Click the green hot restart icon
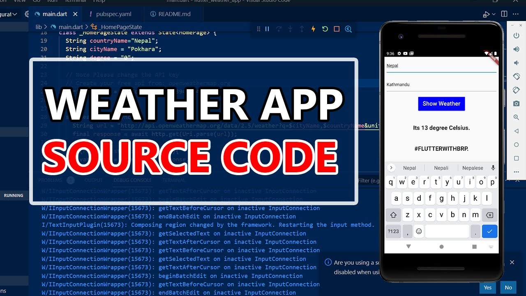 click(325, 29)
